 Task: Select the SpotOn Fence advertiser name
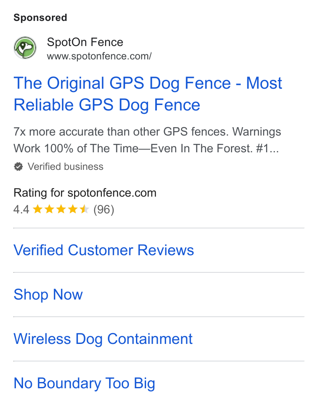[x=85, y=42]
